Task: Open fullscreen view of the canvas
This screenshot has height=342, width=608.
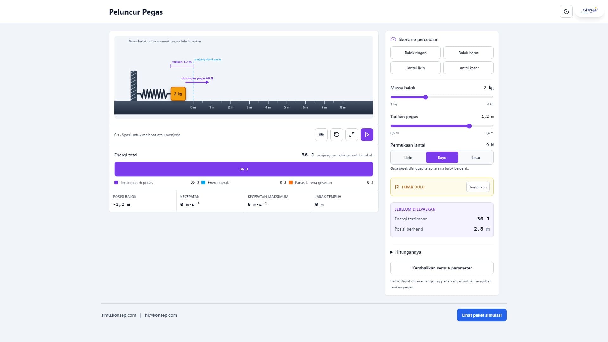Action: [x=352, y=135]
